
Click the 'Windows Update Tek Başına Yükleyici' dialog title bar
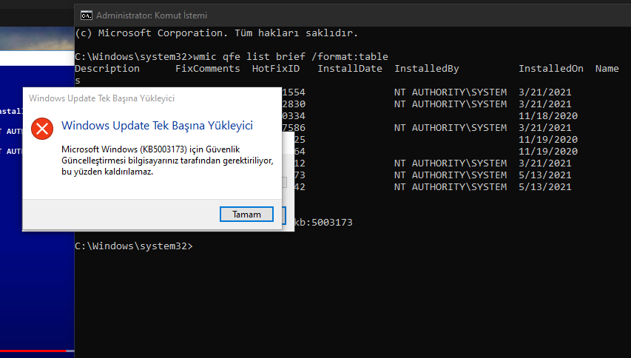pyautogui.click(x=152, y=98)
